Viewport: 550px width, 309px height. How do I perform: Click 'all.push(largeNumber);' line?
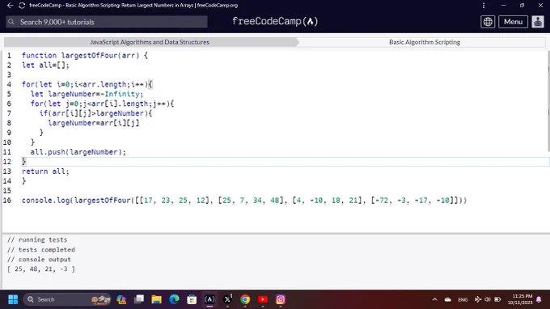[78, 152]
